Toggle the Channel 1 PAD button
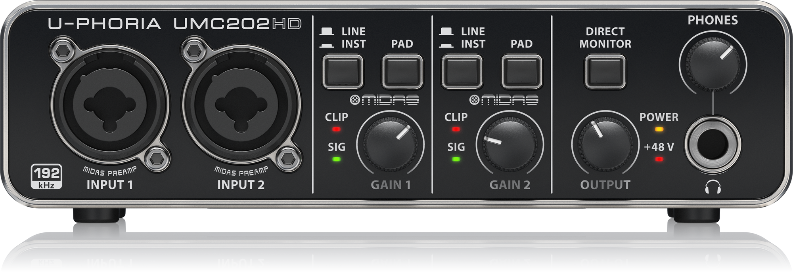Viewport: 793px width, 272px height. pos(402,72)
